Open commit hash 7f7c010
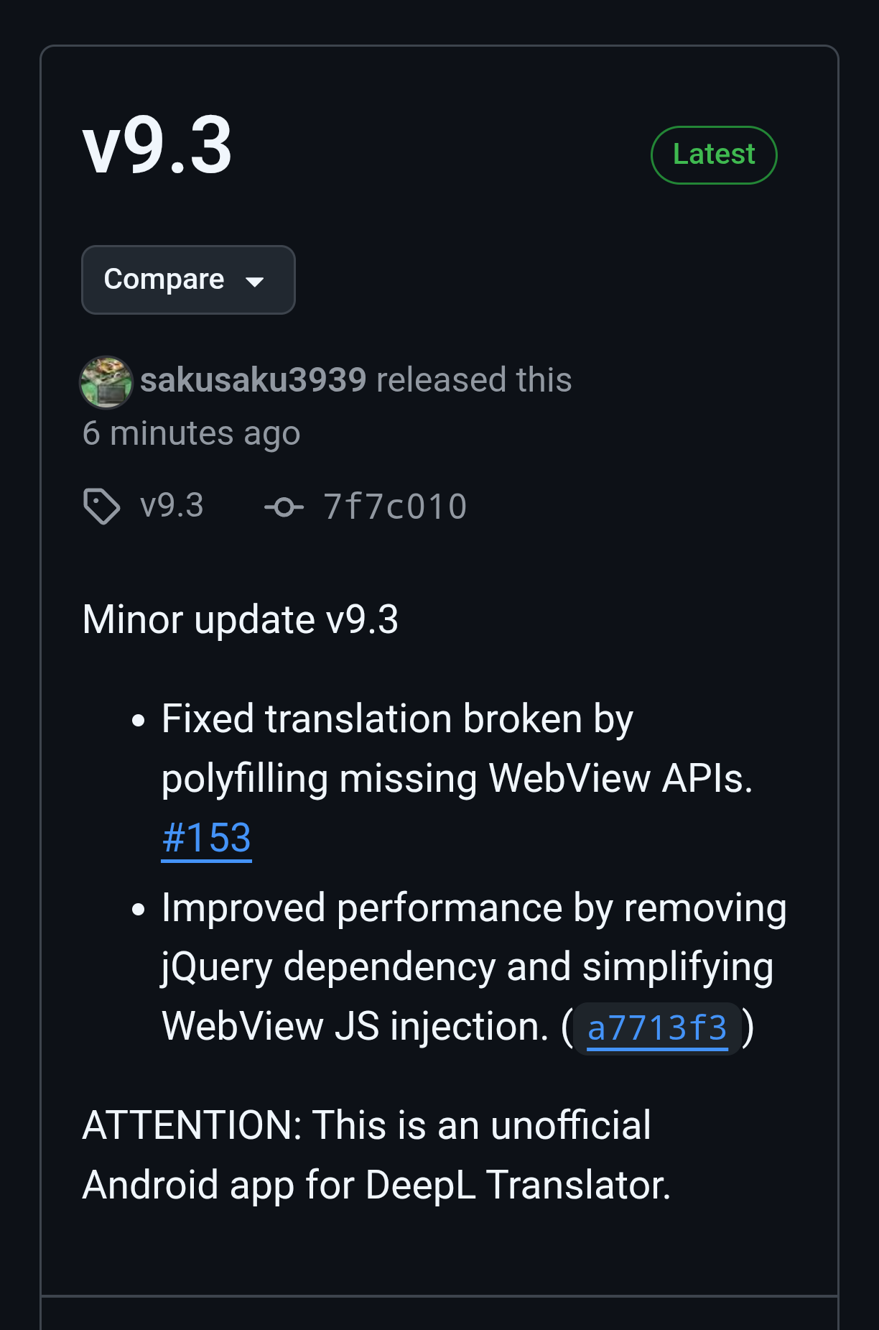Viewport: 879px width, 1330px height. 395,507
